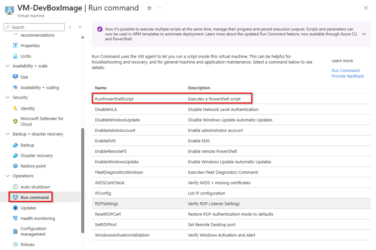The width and height of the screenshot is (376, 250).
Task: Collapse the Security section
Action: [x=8, y=97]
